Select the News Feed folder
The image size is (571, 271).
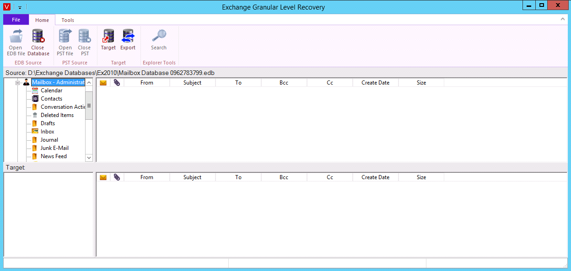pos(54,156)
